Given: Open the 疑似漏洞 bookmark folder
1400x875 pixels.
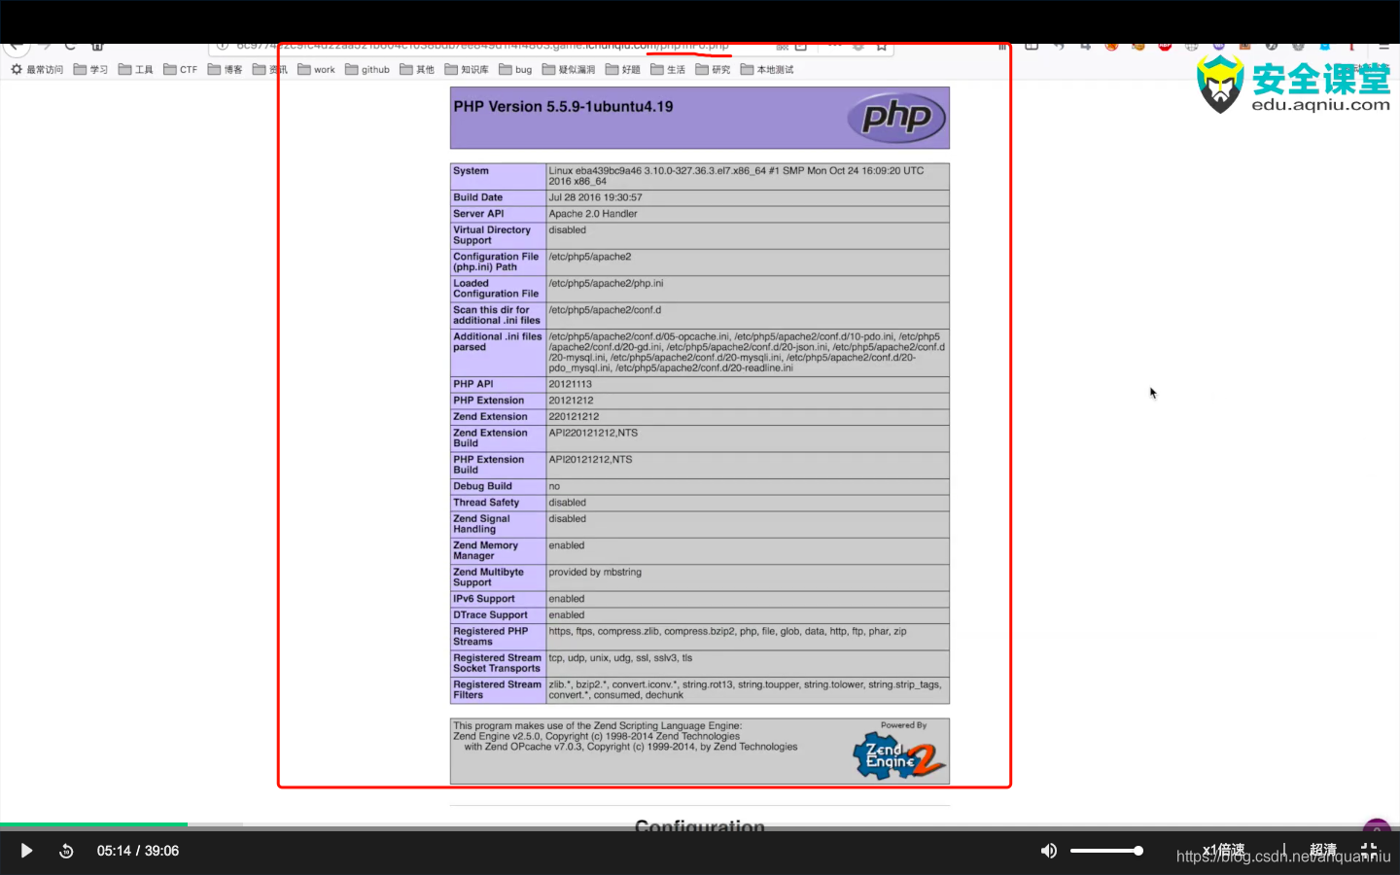Looking at the screenshot, I should [x=569, y=69].
